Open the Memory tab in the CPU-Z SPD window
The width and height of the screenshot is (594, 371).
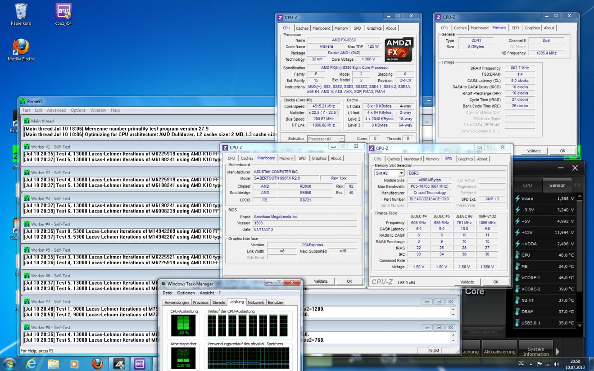tap(432, 159)
